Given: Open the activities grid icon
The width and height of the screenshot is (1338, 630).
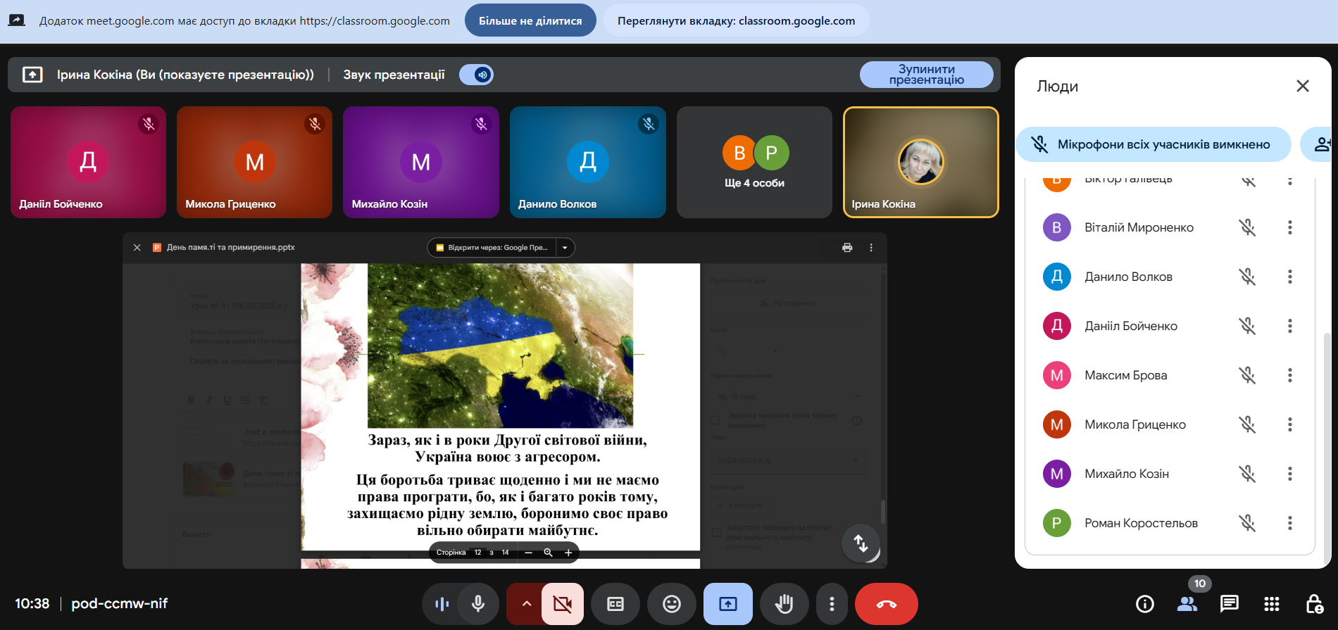Looking at the screenshot, I should (x=1272, y=604).
